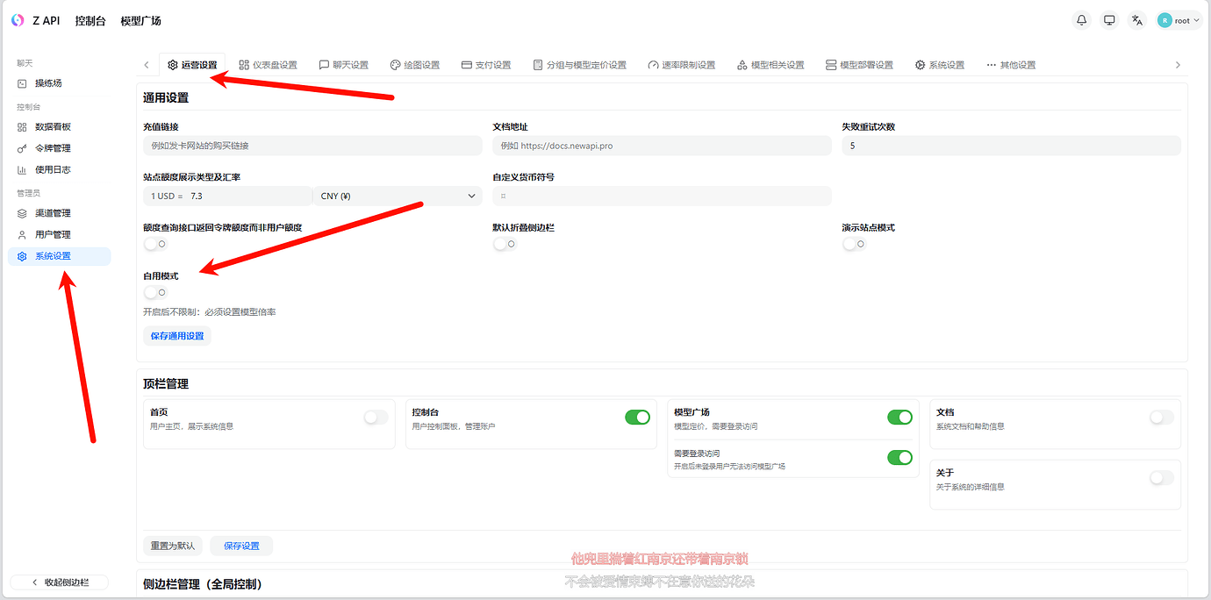Click the 数据看板 dashboard sidebar icon
The width and height of the screenshot is (1211, 600).
(22, 127)
